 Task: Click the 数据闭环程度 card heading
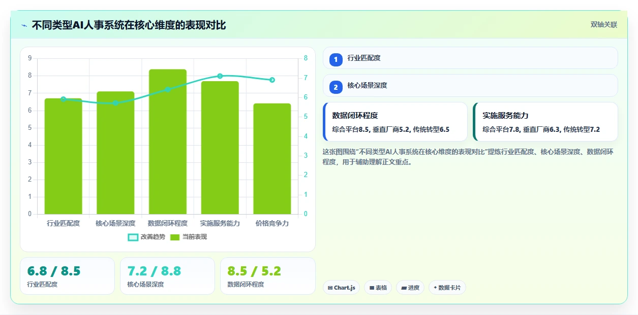355,116
